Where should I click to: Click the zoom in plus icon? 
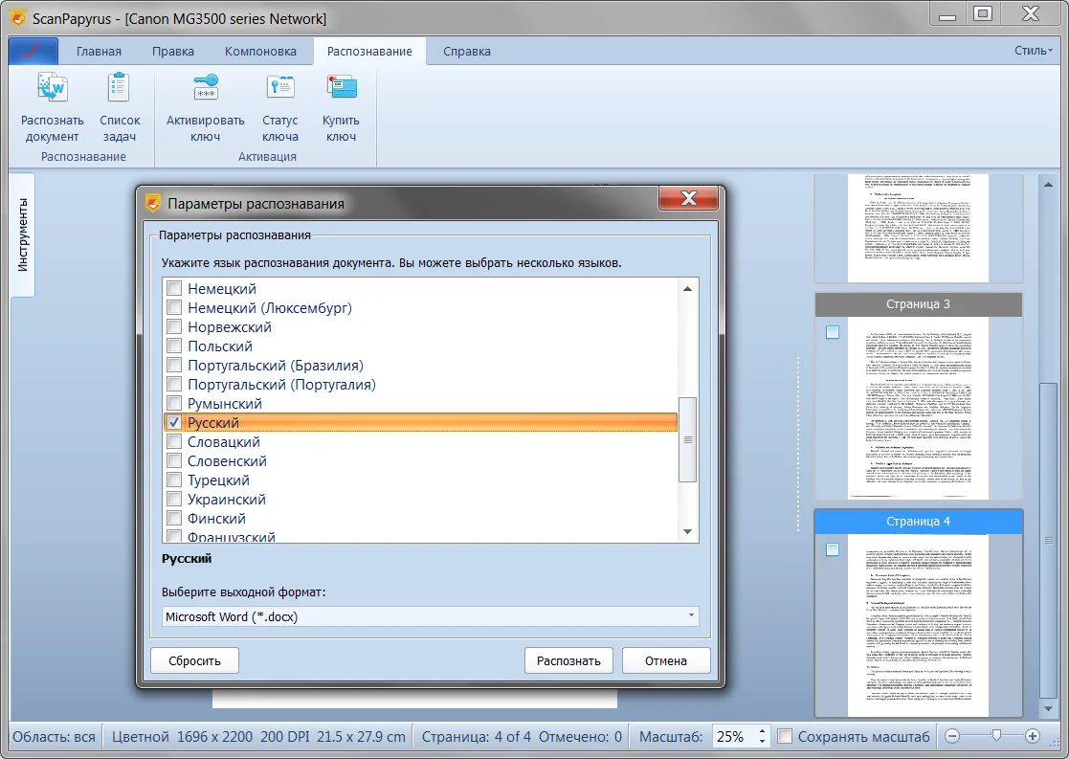click(1032, 736)
